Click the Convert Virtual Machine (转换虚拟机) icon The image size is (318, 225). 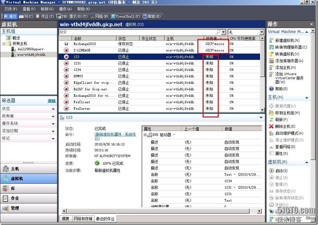(x=271, y=54)
